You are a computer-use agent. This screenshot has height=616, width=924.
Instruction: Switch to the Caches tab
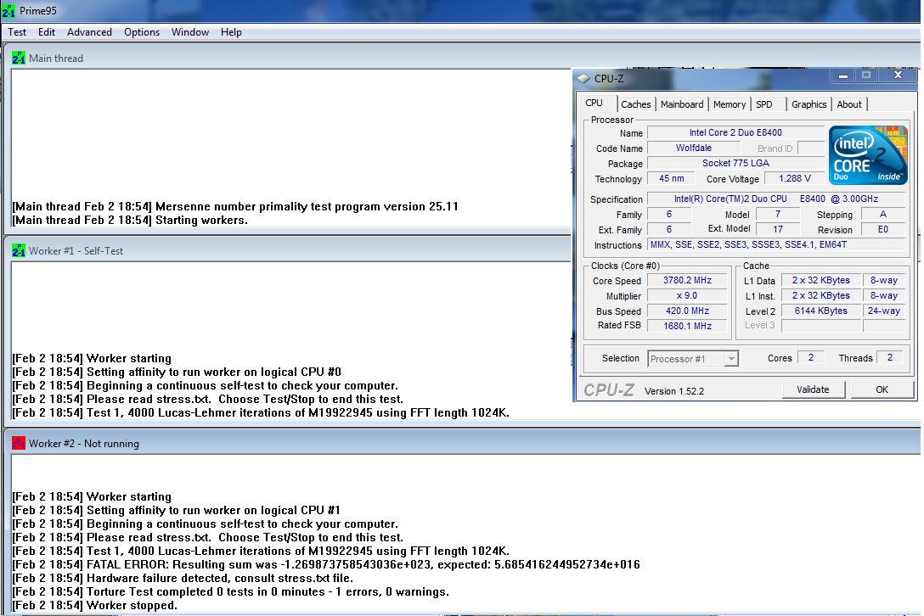pos(636,104)
